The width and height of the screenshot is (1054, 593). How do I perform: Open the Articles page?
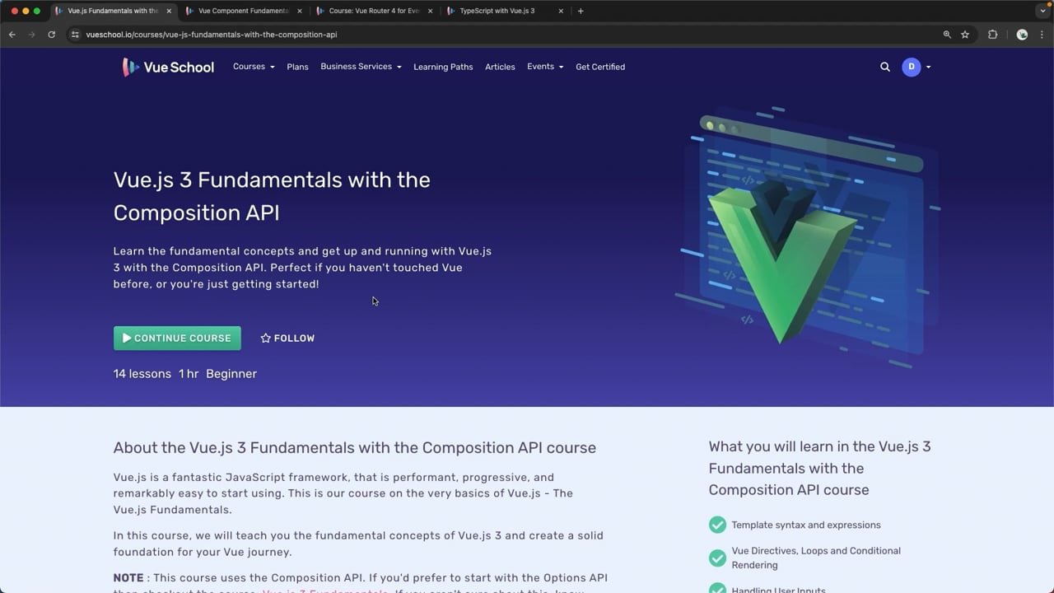(x=500, y=67)
